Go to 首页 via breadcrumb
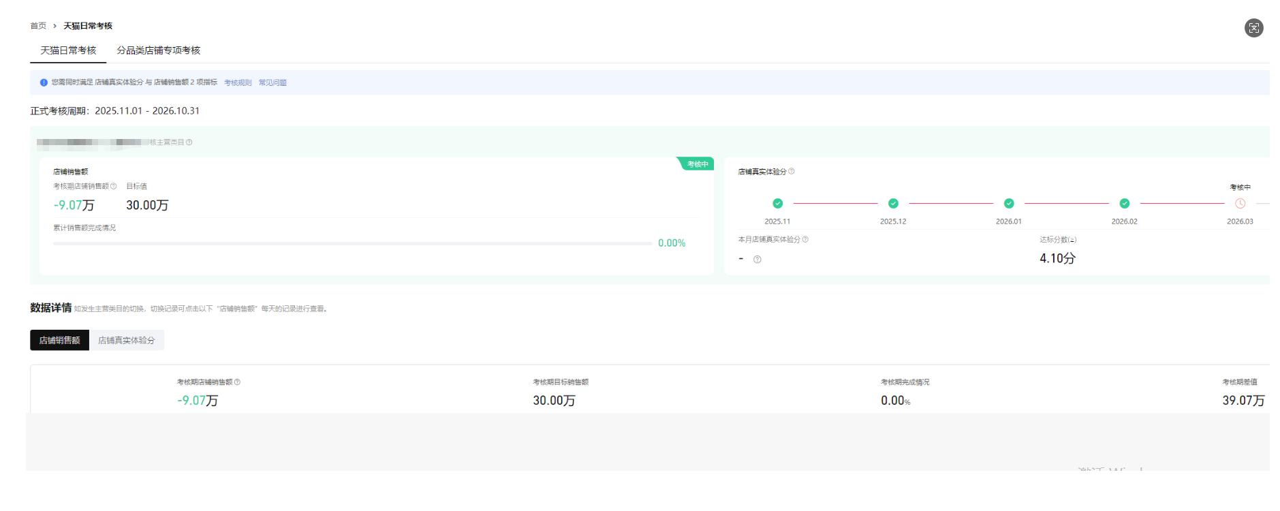 pyautogui.click(x=38, y=26)
